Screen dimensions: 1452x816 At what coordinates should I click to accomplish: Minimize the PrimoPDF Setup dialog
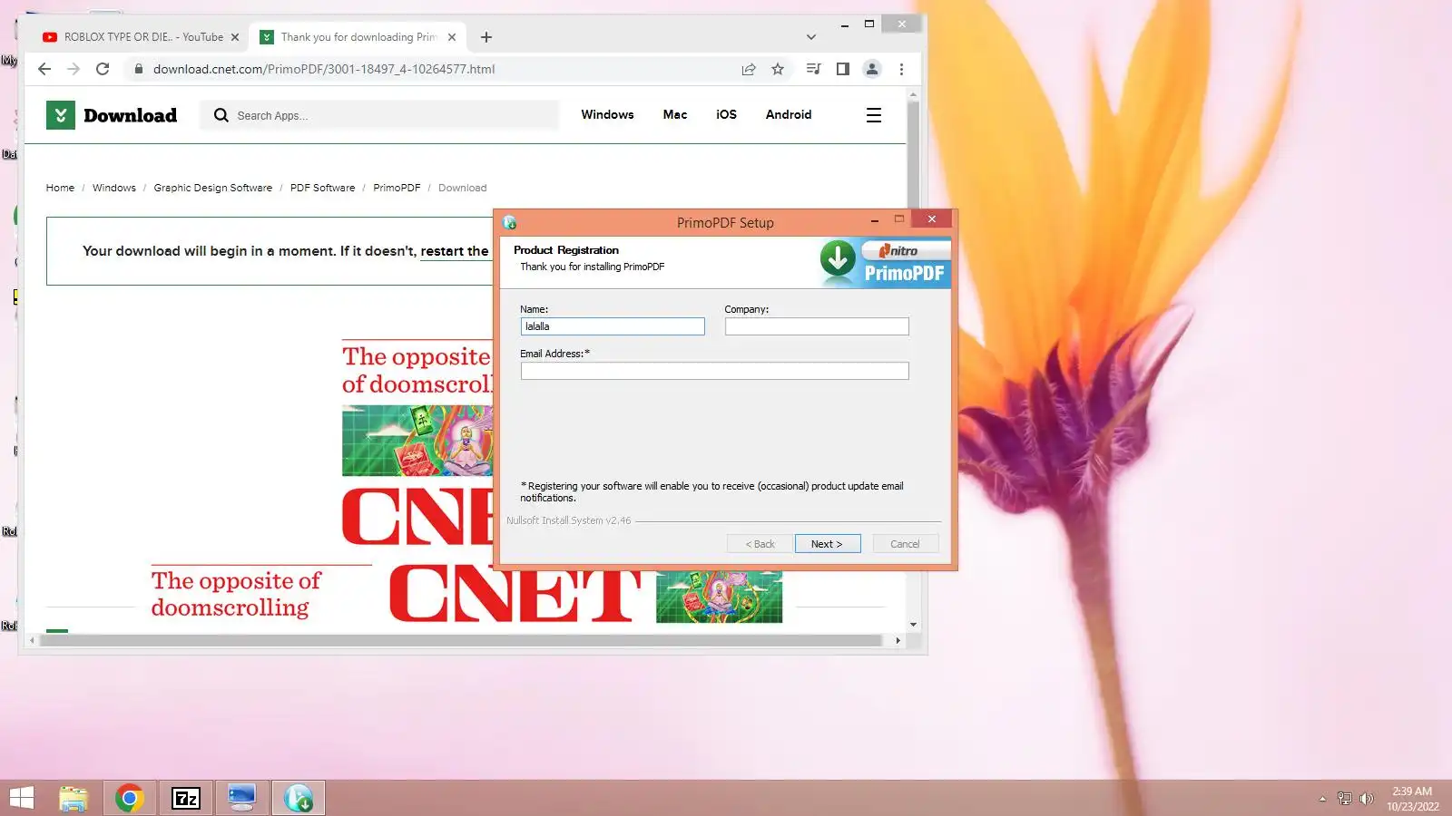874,220
